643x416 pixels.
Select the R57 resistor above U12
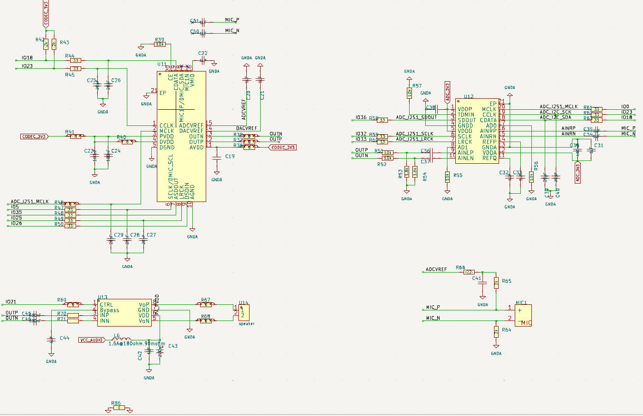(409, 93)
